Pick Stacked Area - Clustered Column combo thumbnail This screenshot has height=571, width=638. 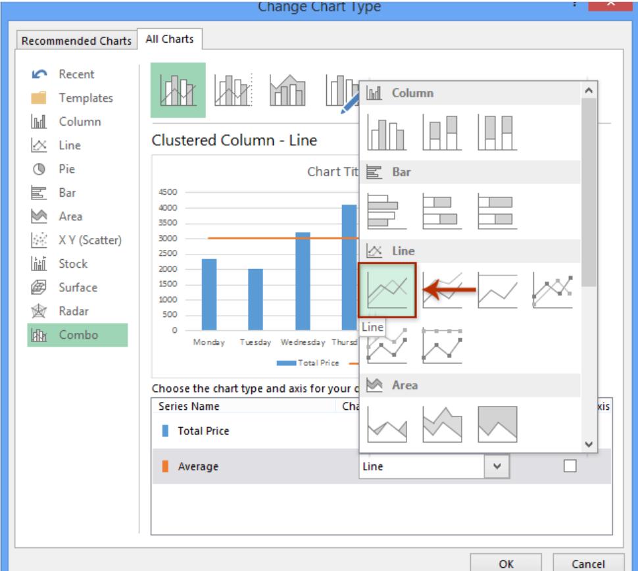[x=287, y=90]
